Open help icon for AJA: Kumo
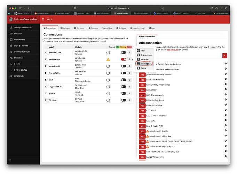The height and width of the screenshot is (174, 237). coord(226,120)
